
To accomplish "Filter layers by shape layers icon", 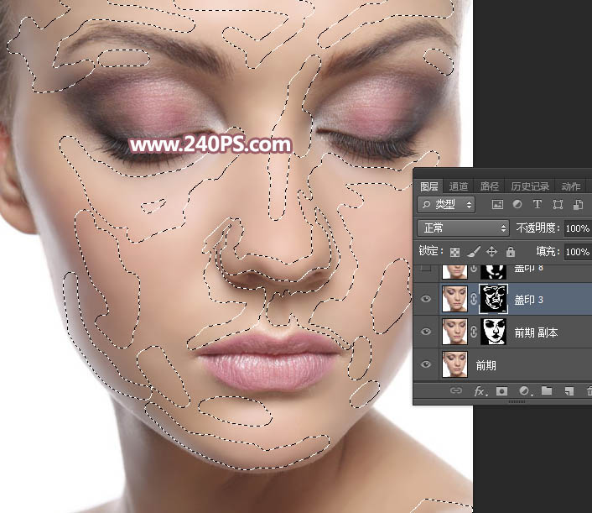I will pyautogui.click(x=558, y=205).
